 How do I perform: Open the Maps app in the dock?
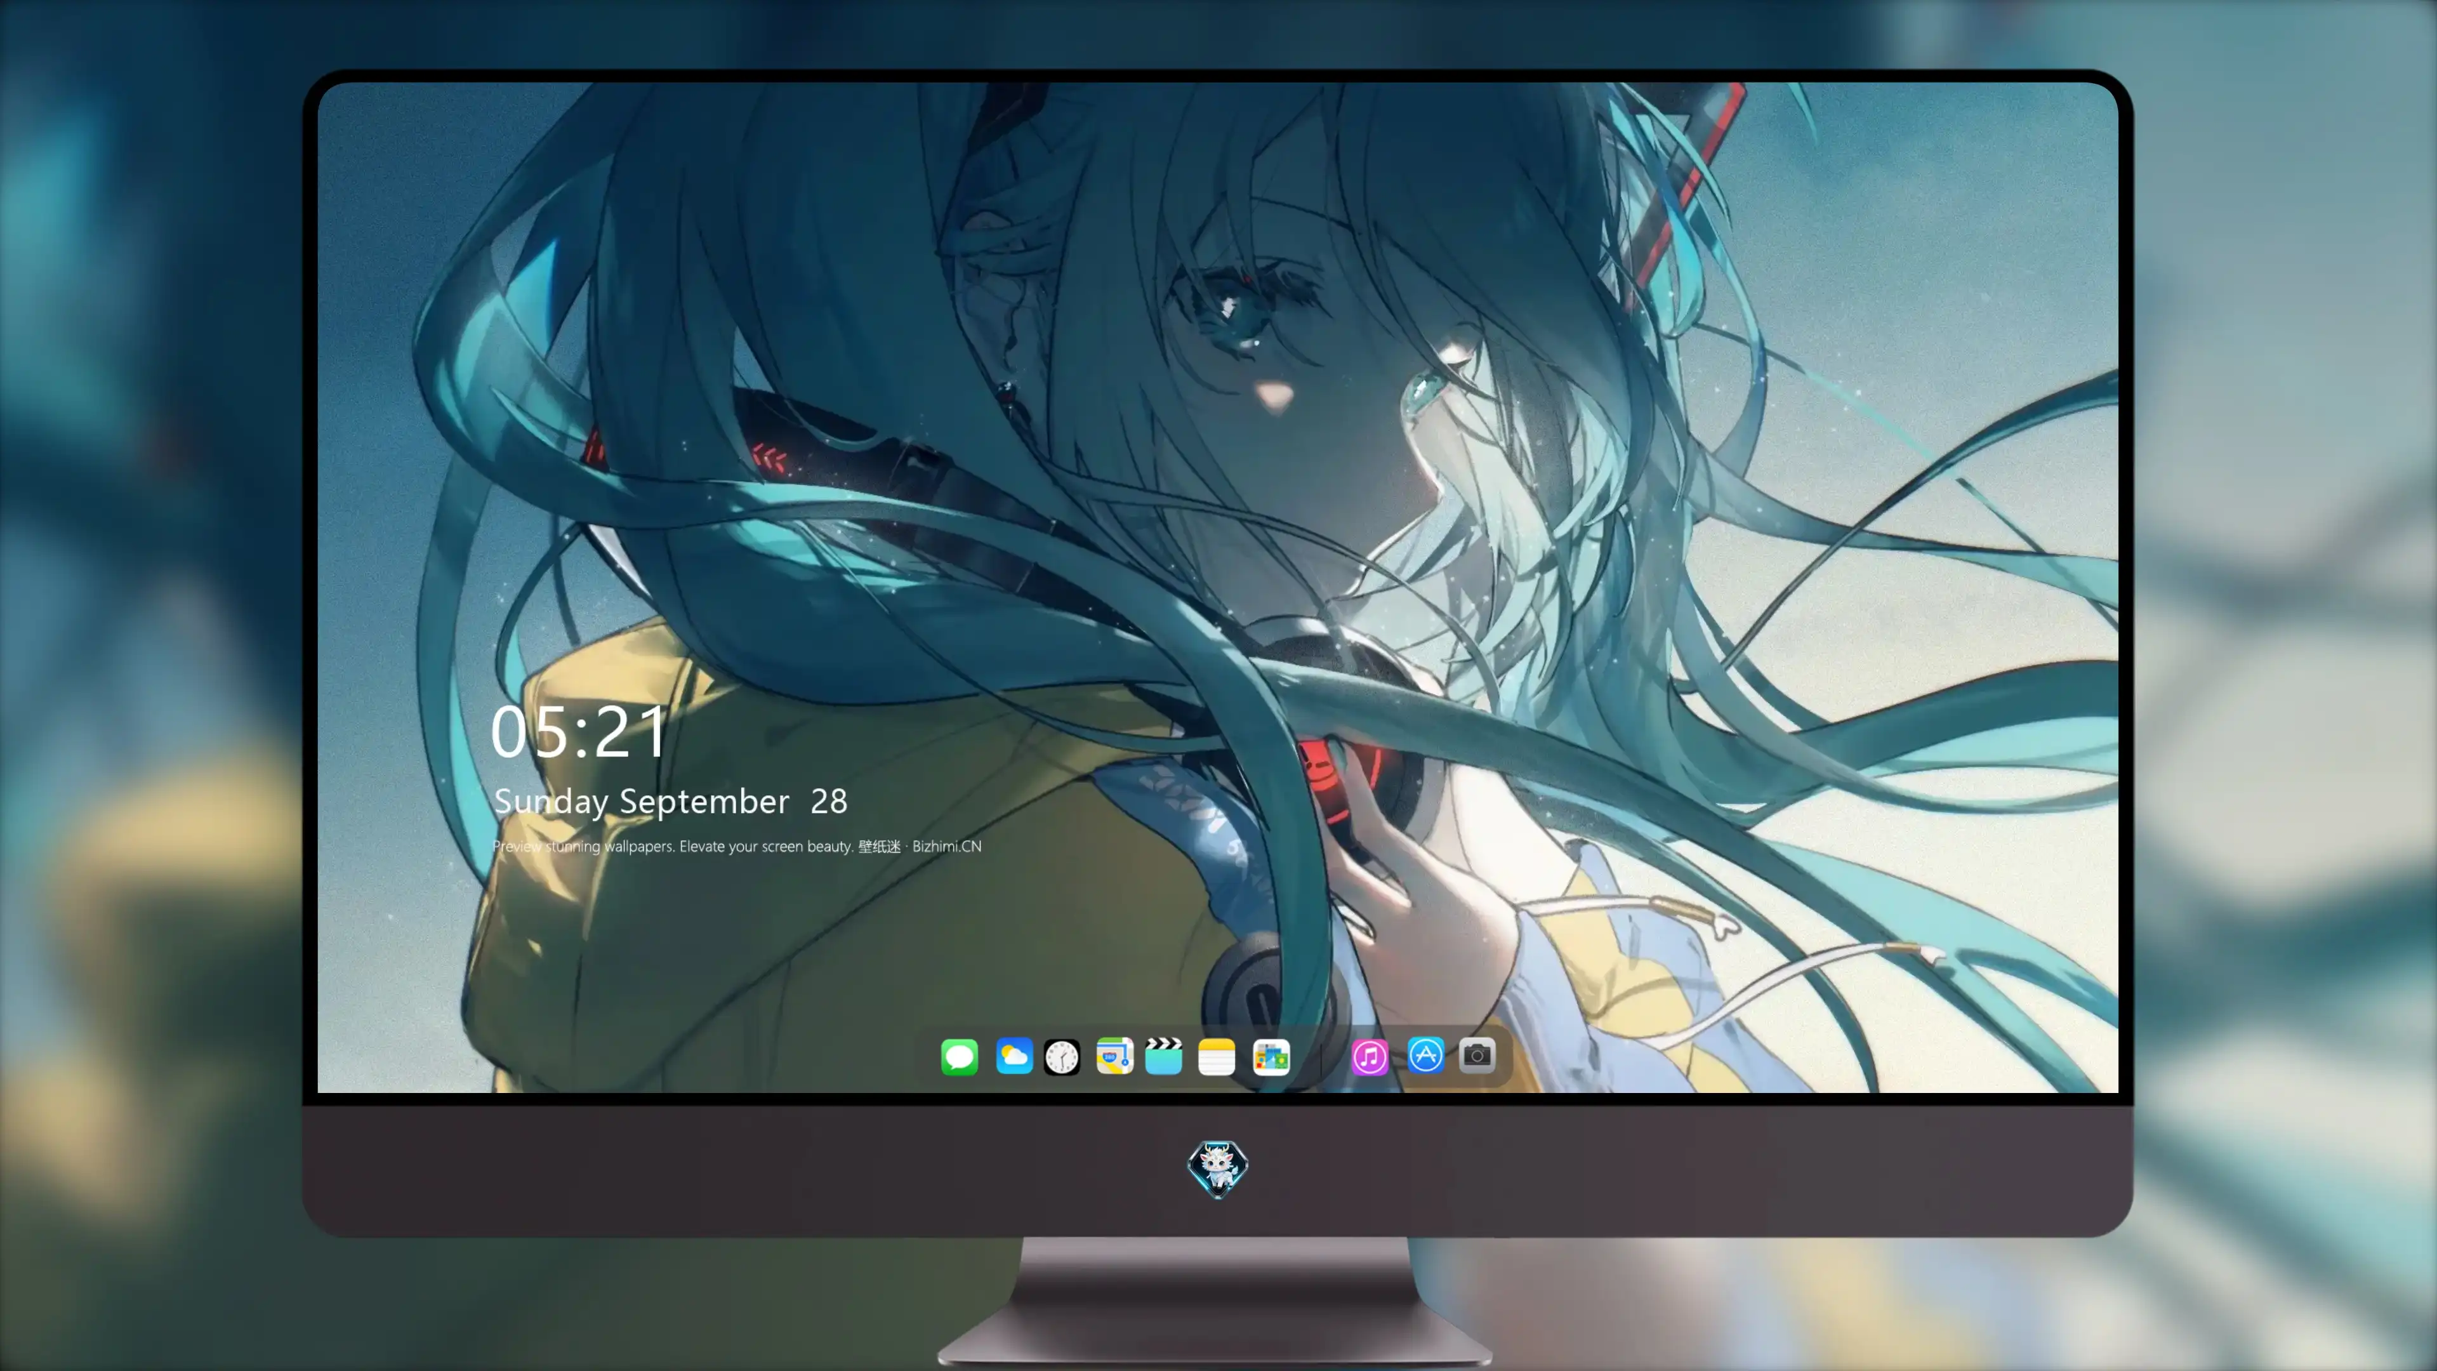(1114, 1056)
